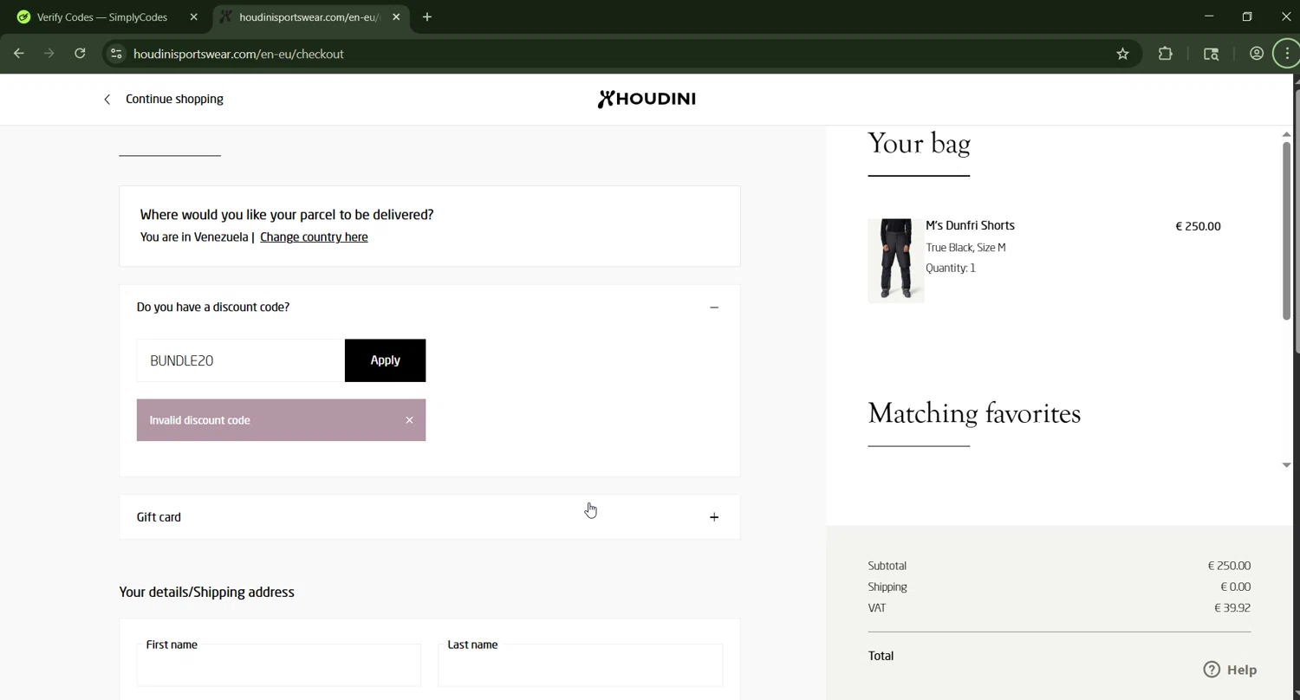Dismiss the Invalid discount code message
The image size is (1300, 700).
pos(409,420)
